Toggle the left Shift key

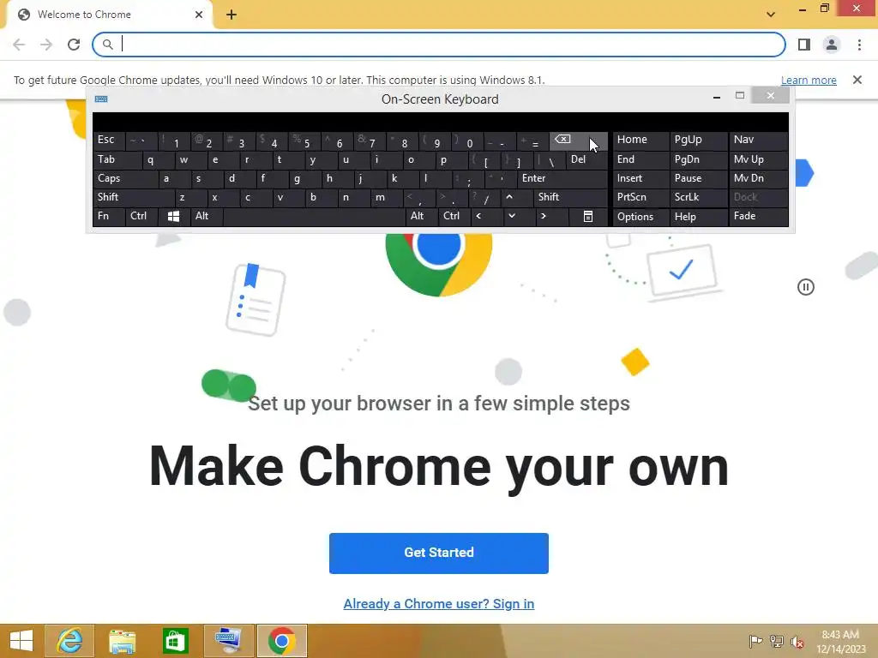click(134, 197)
